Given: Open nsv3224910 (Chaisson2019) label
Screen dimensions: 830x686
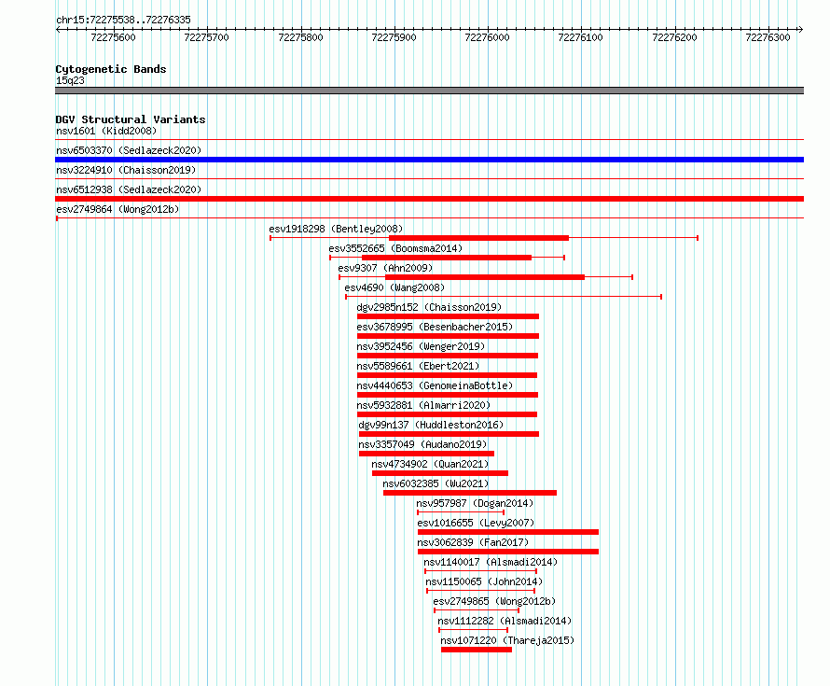Looking at the screenshot, I should tap(126, 170).
